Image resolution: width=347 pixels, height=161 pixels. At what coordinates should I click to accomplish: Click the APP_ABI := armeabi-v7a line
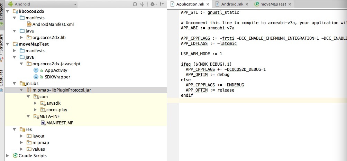pyautogui.click(x=207, y=28)
